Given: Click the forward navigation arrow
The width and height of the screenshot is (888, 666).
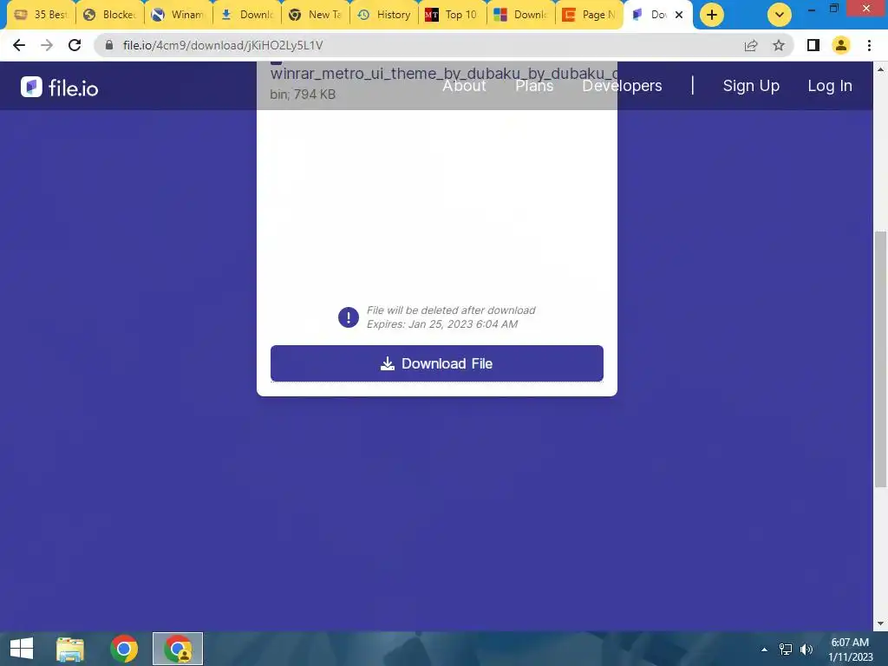Looking at the screenshot, I should pyautogui.click(x=47, y=45).
